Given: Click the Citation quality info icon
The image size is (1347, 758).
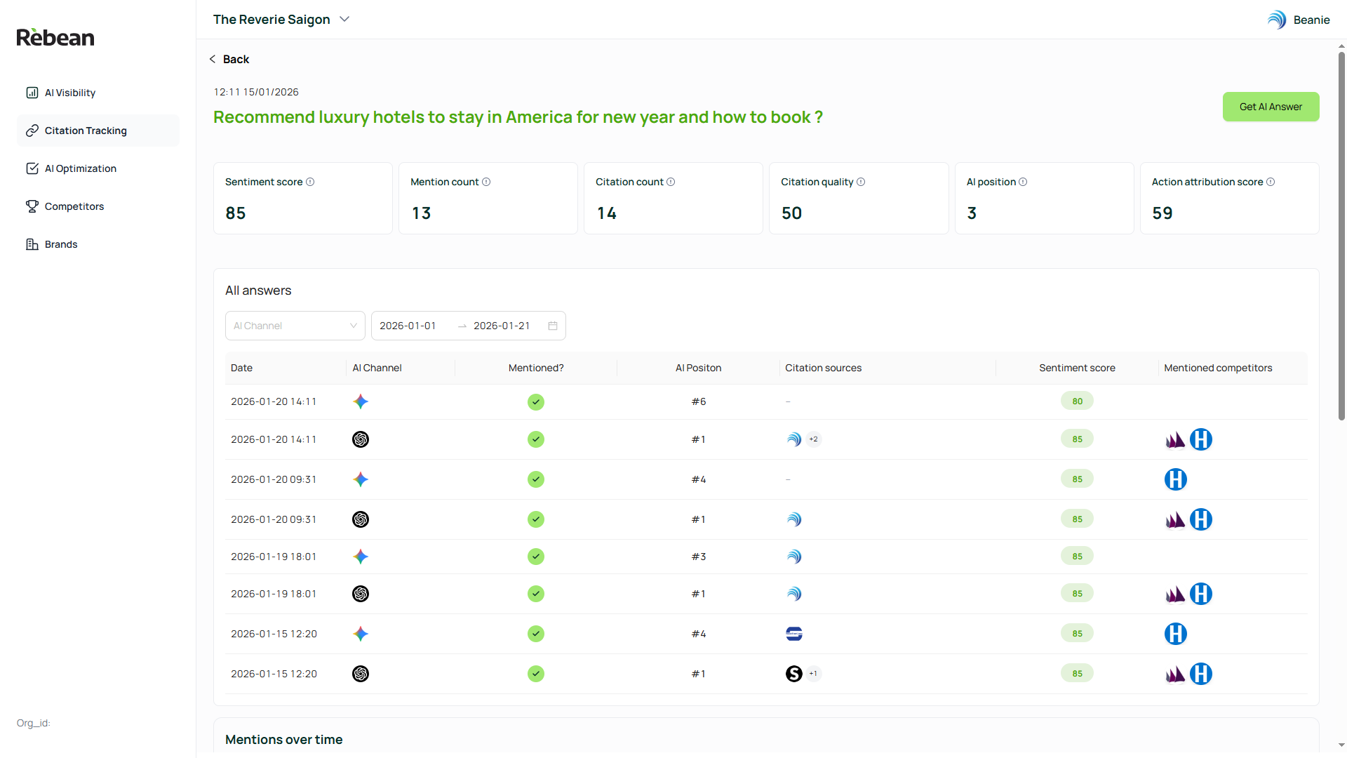Looking at the screenshot, I should (x=861, y=182).
